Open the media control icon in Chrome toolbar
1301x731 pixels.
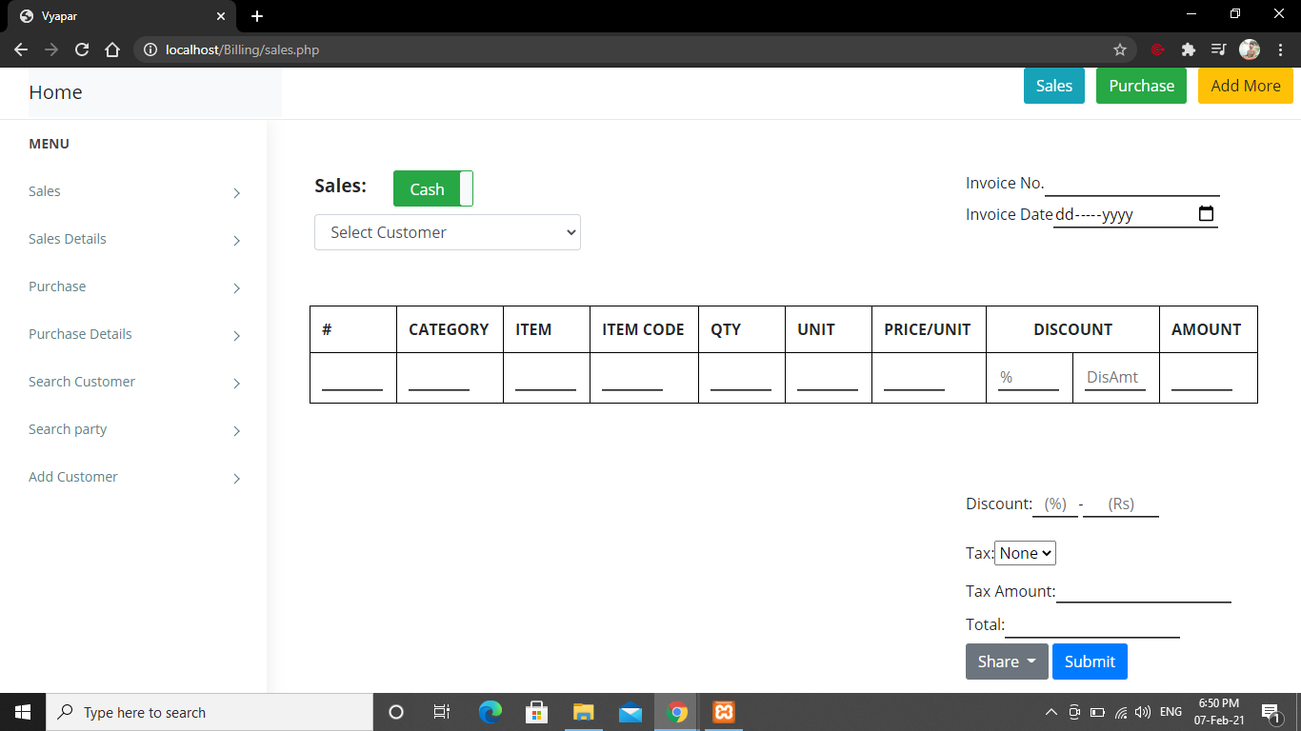coord(1218,49)
